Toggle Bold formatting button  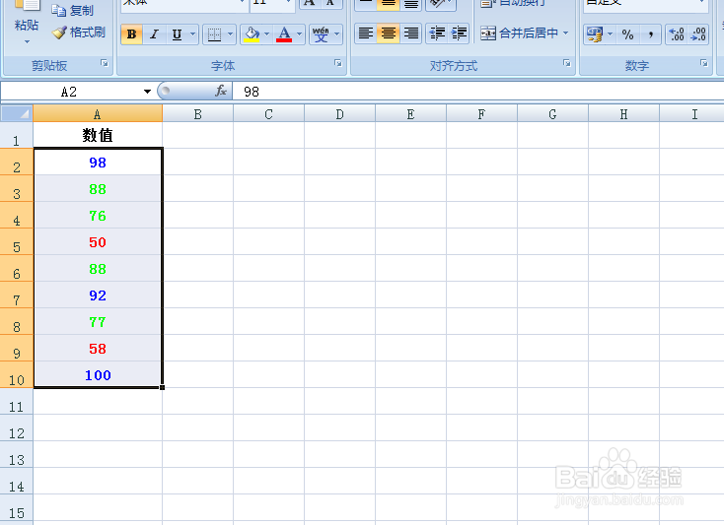click(131, 34)
